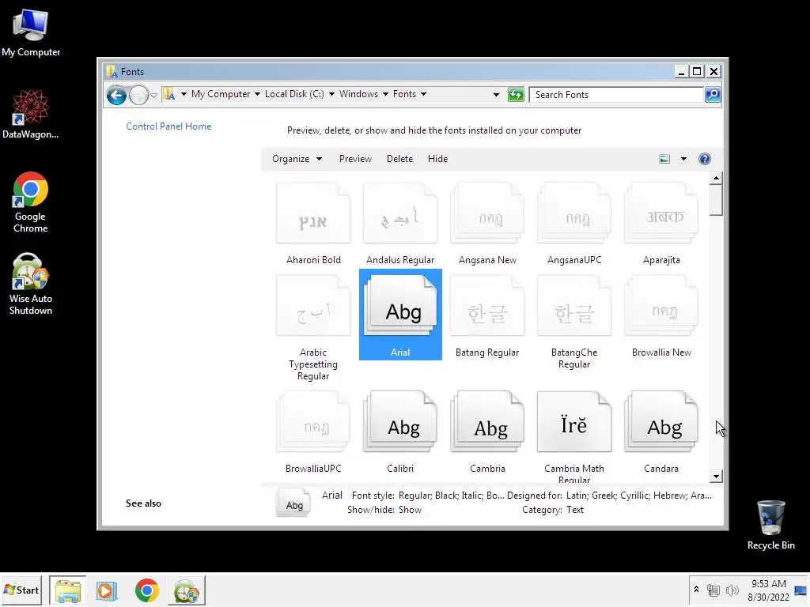
Task: Click Local Disk (C:) breadcrumb segment
Action: tap(294, 94)
